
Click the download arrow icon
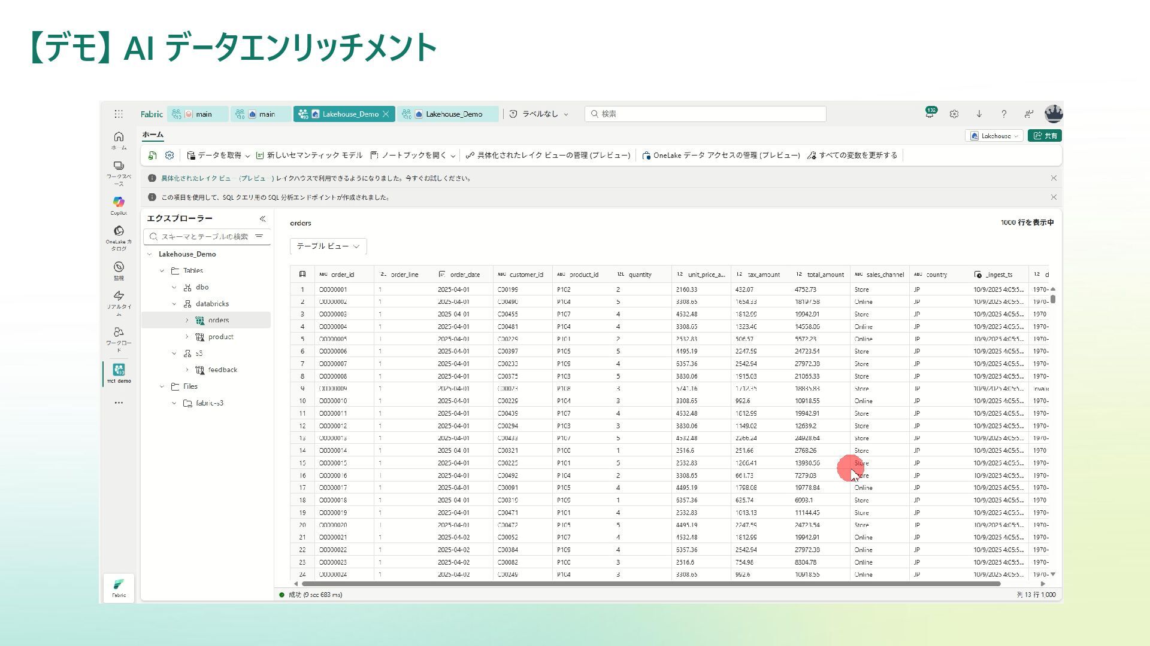point(979,114)
